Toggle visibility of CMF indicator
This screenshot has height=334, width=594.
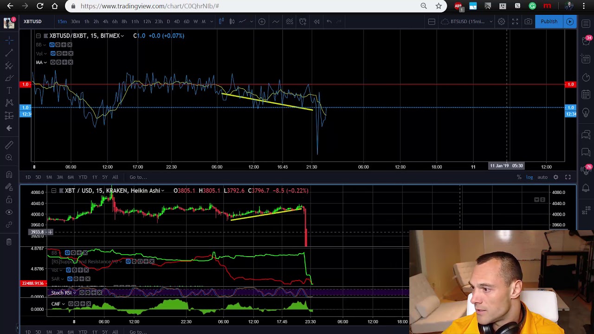[71, 304]
